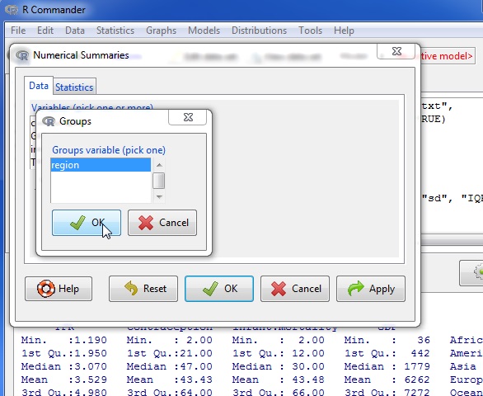Cancel the Groups dialog
483x396 pixels.
click(162, 223)
